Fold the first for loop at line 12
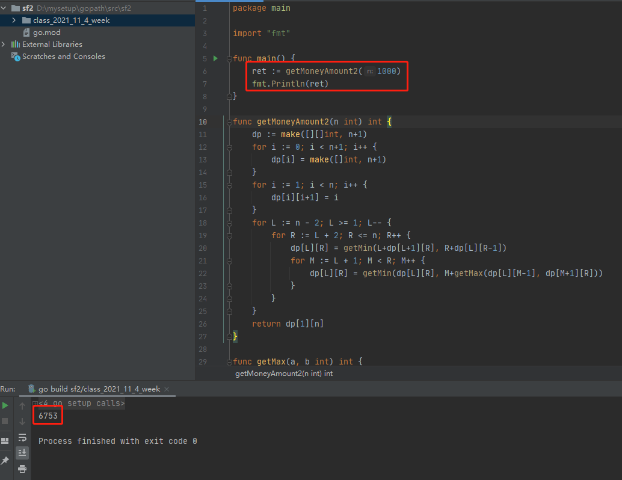The height and width of the screenshot is (480, 622). (229, 147)
